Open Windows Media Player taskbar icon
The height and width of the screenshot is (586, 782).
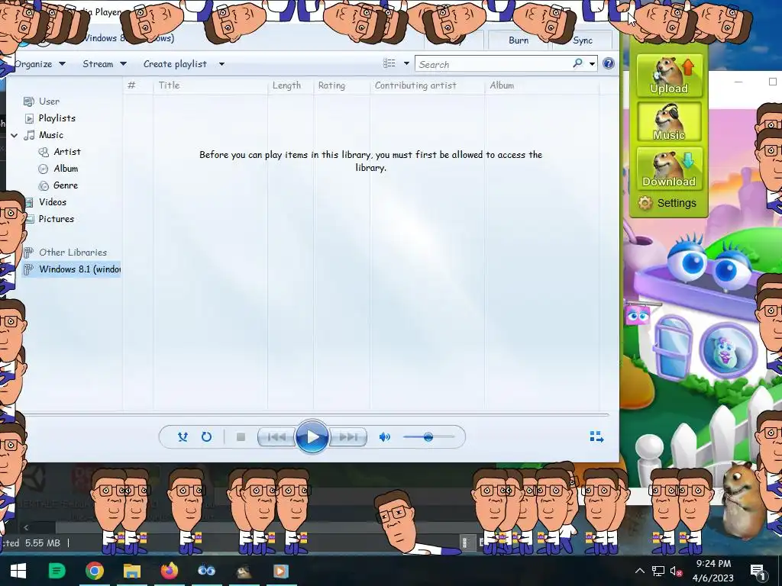tap(281, 571)
